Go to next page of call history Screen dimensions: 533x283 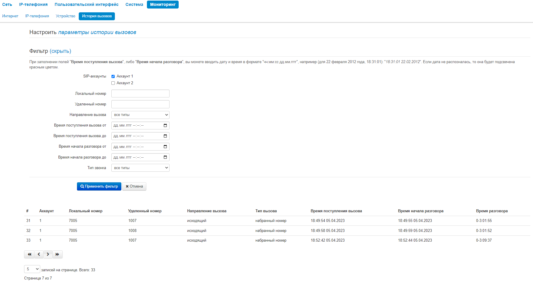point(48,254)
